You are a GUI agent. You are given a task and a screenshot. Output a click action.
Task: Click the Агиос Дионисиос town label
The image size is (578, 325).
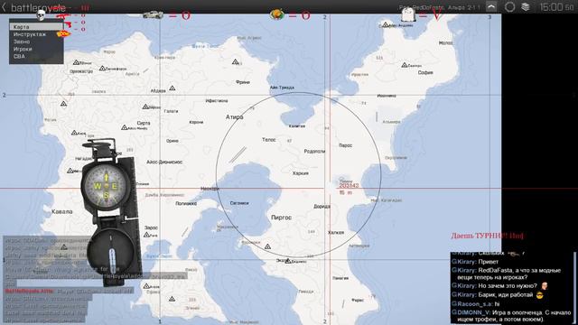pos(164,162)
